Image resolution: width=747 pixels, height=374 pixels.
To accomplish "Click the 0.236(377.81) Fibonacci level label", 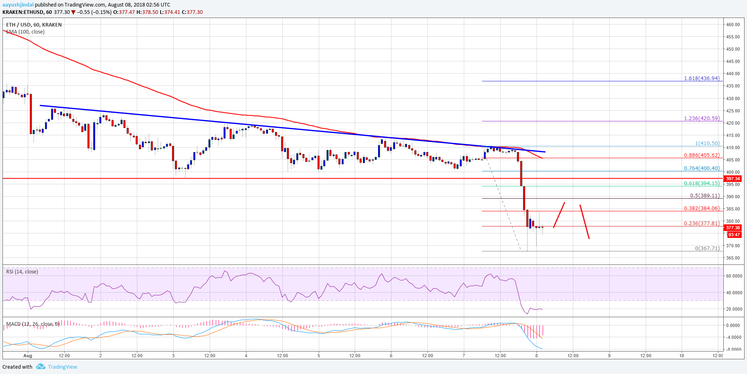I will point(702,224).
